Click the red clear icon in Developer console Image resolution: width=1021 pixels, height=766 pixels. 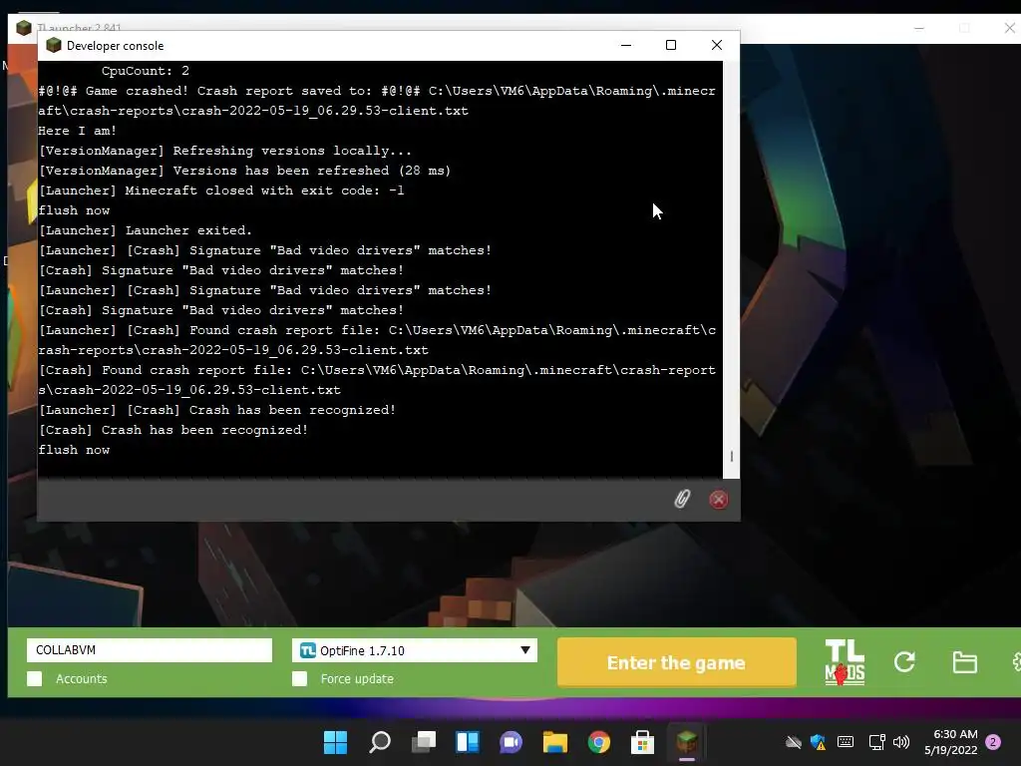click(x=718, y=500)
